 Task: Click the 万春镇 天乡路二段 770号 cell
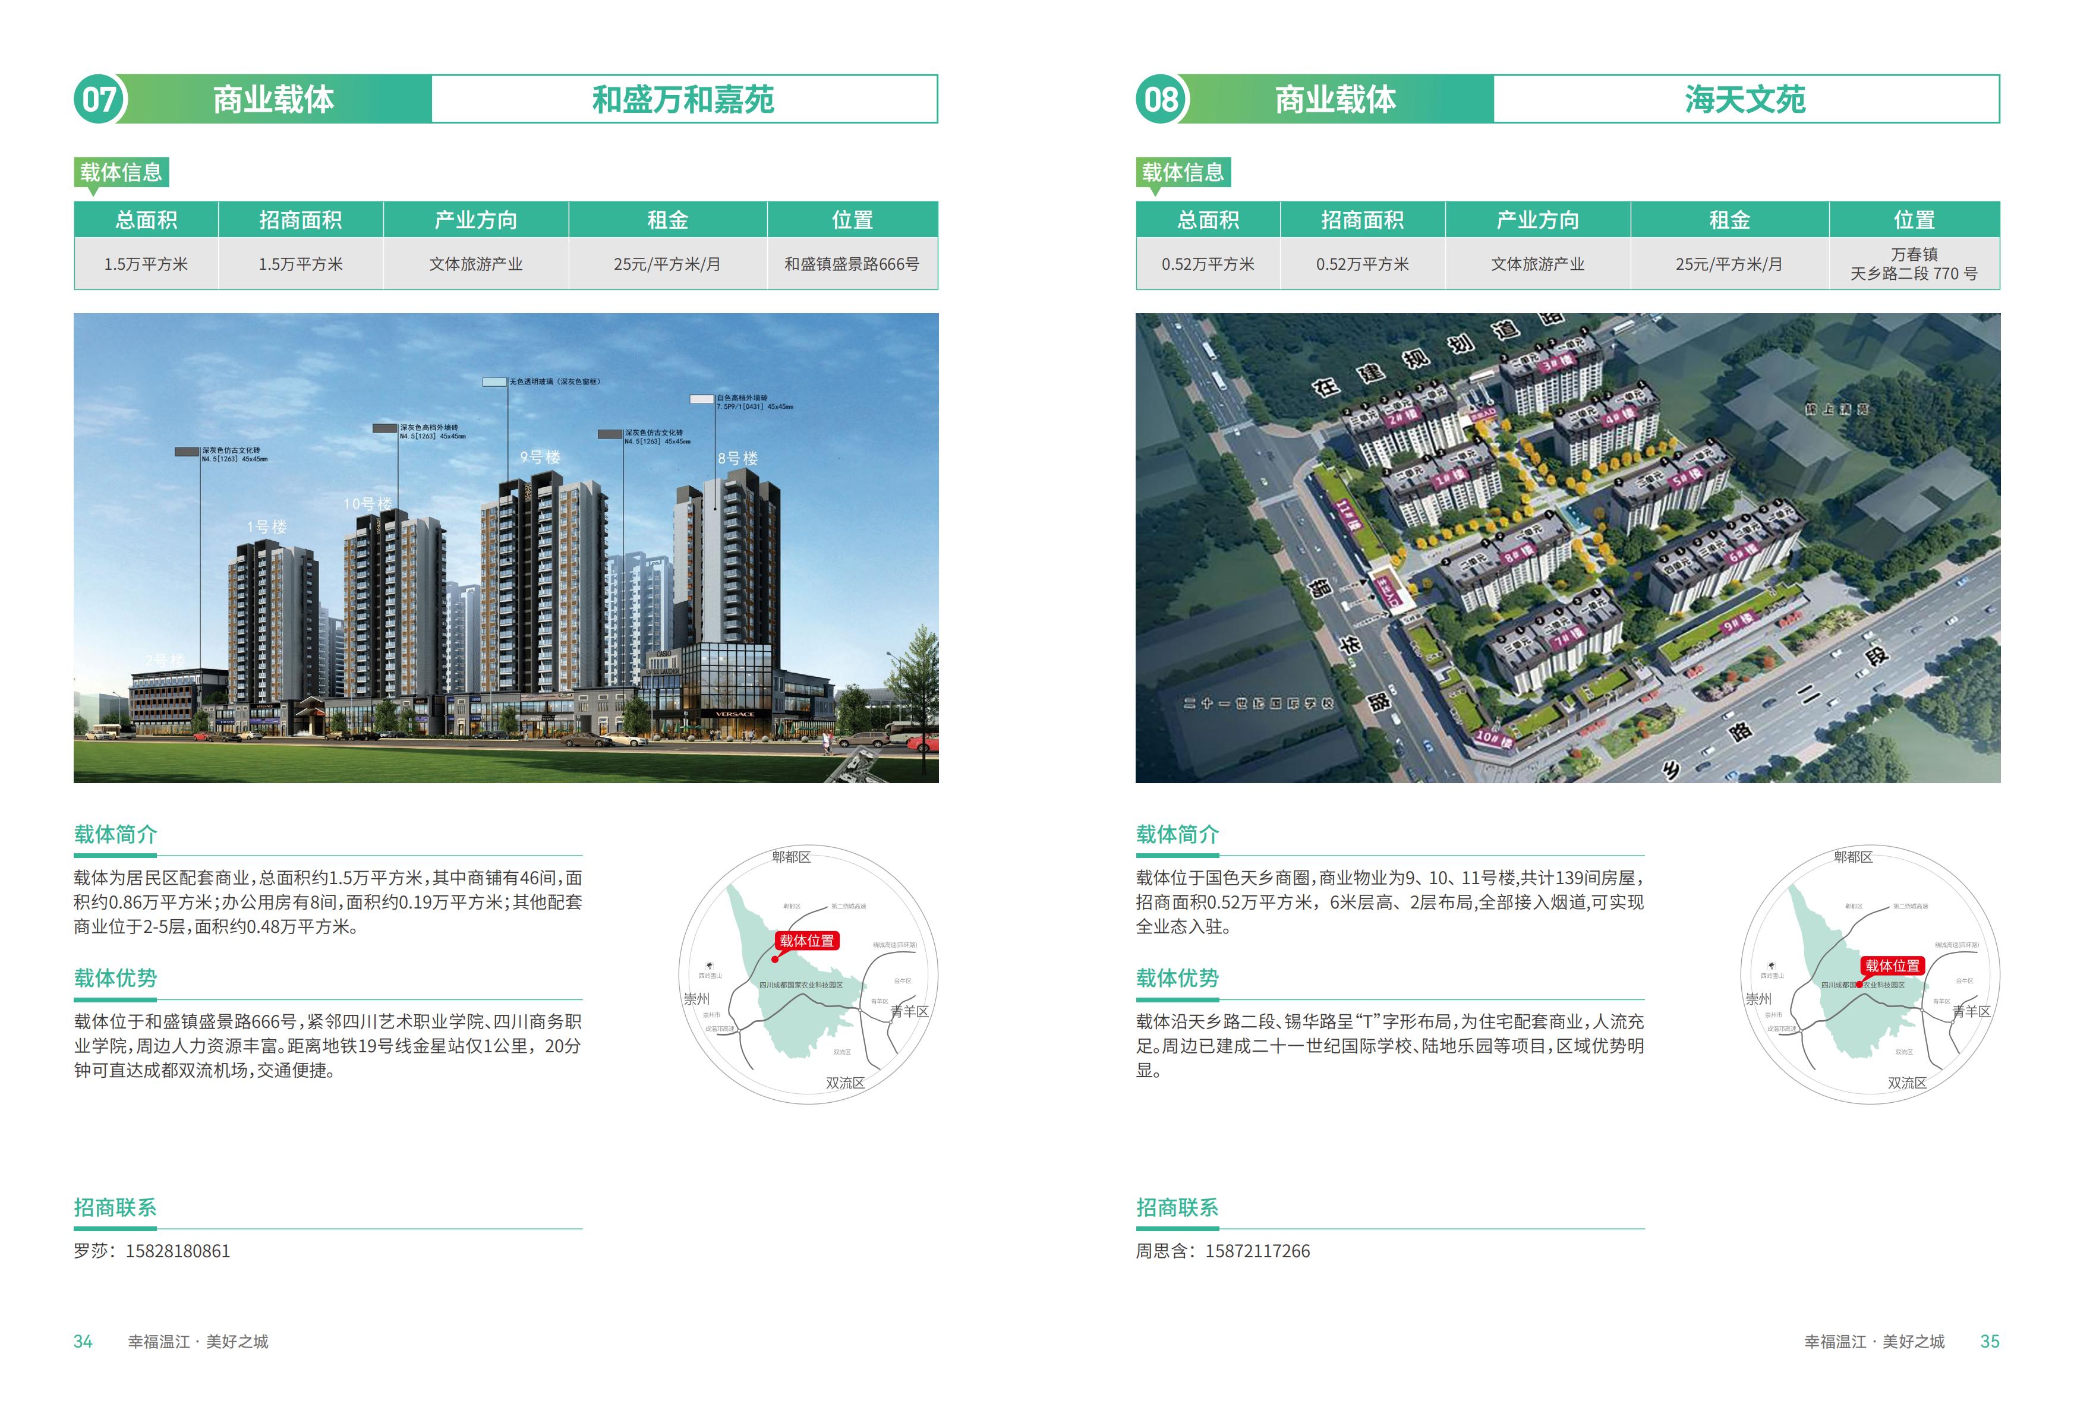point(1914,264)
